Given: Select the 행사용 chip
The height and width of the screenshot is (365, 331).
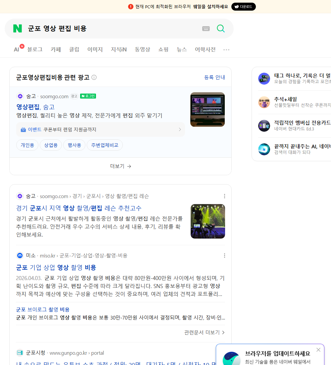Looking at the screenshot, I should pyautogui.click(x=74, y=145).
